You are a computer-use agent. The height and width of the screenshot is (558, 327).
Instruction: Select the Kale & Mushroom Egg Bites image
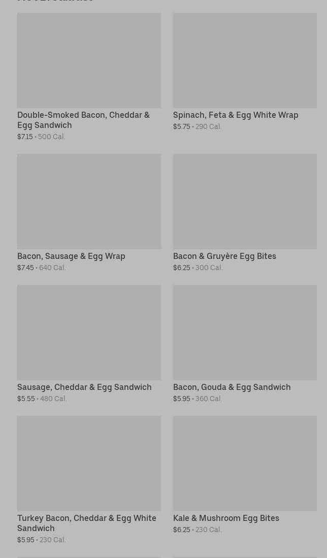point(245,463)
